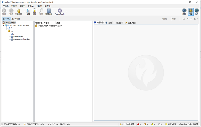
Task: Open the Status filter dropdown
Action: [175, 19]
